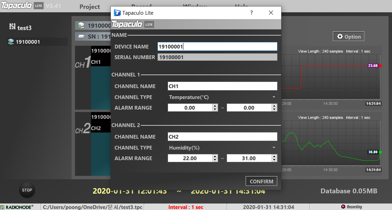This screenshot has height=210, width=392.
Task: Click the Channel 2 name field CH2
Action: pos(222,137)
